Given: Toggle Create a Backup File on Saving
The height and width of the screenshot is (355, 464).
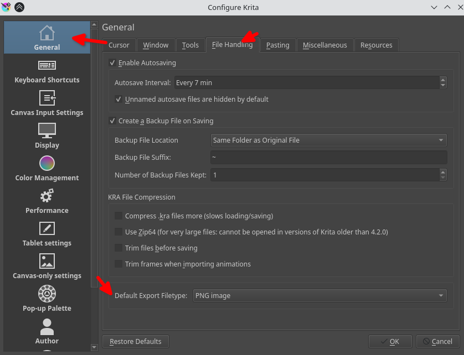Looking at the screenshot, I should 113,121.
